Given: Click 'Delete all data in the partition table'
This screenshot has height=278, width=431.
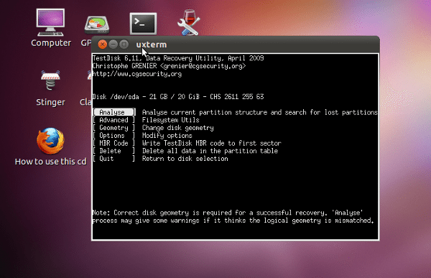Looking at the screenshot, I should (x=210, y=151).
